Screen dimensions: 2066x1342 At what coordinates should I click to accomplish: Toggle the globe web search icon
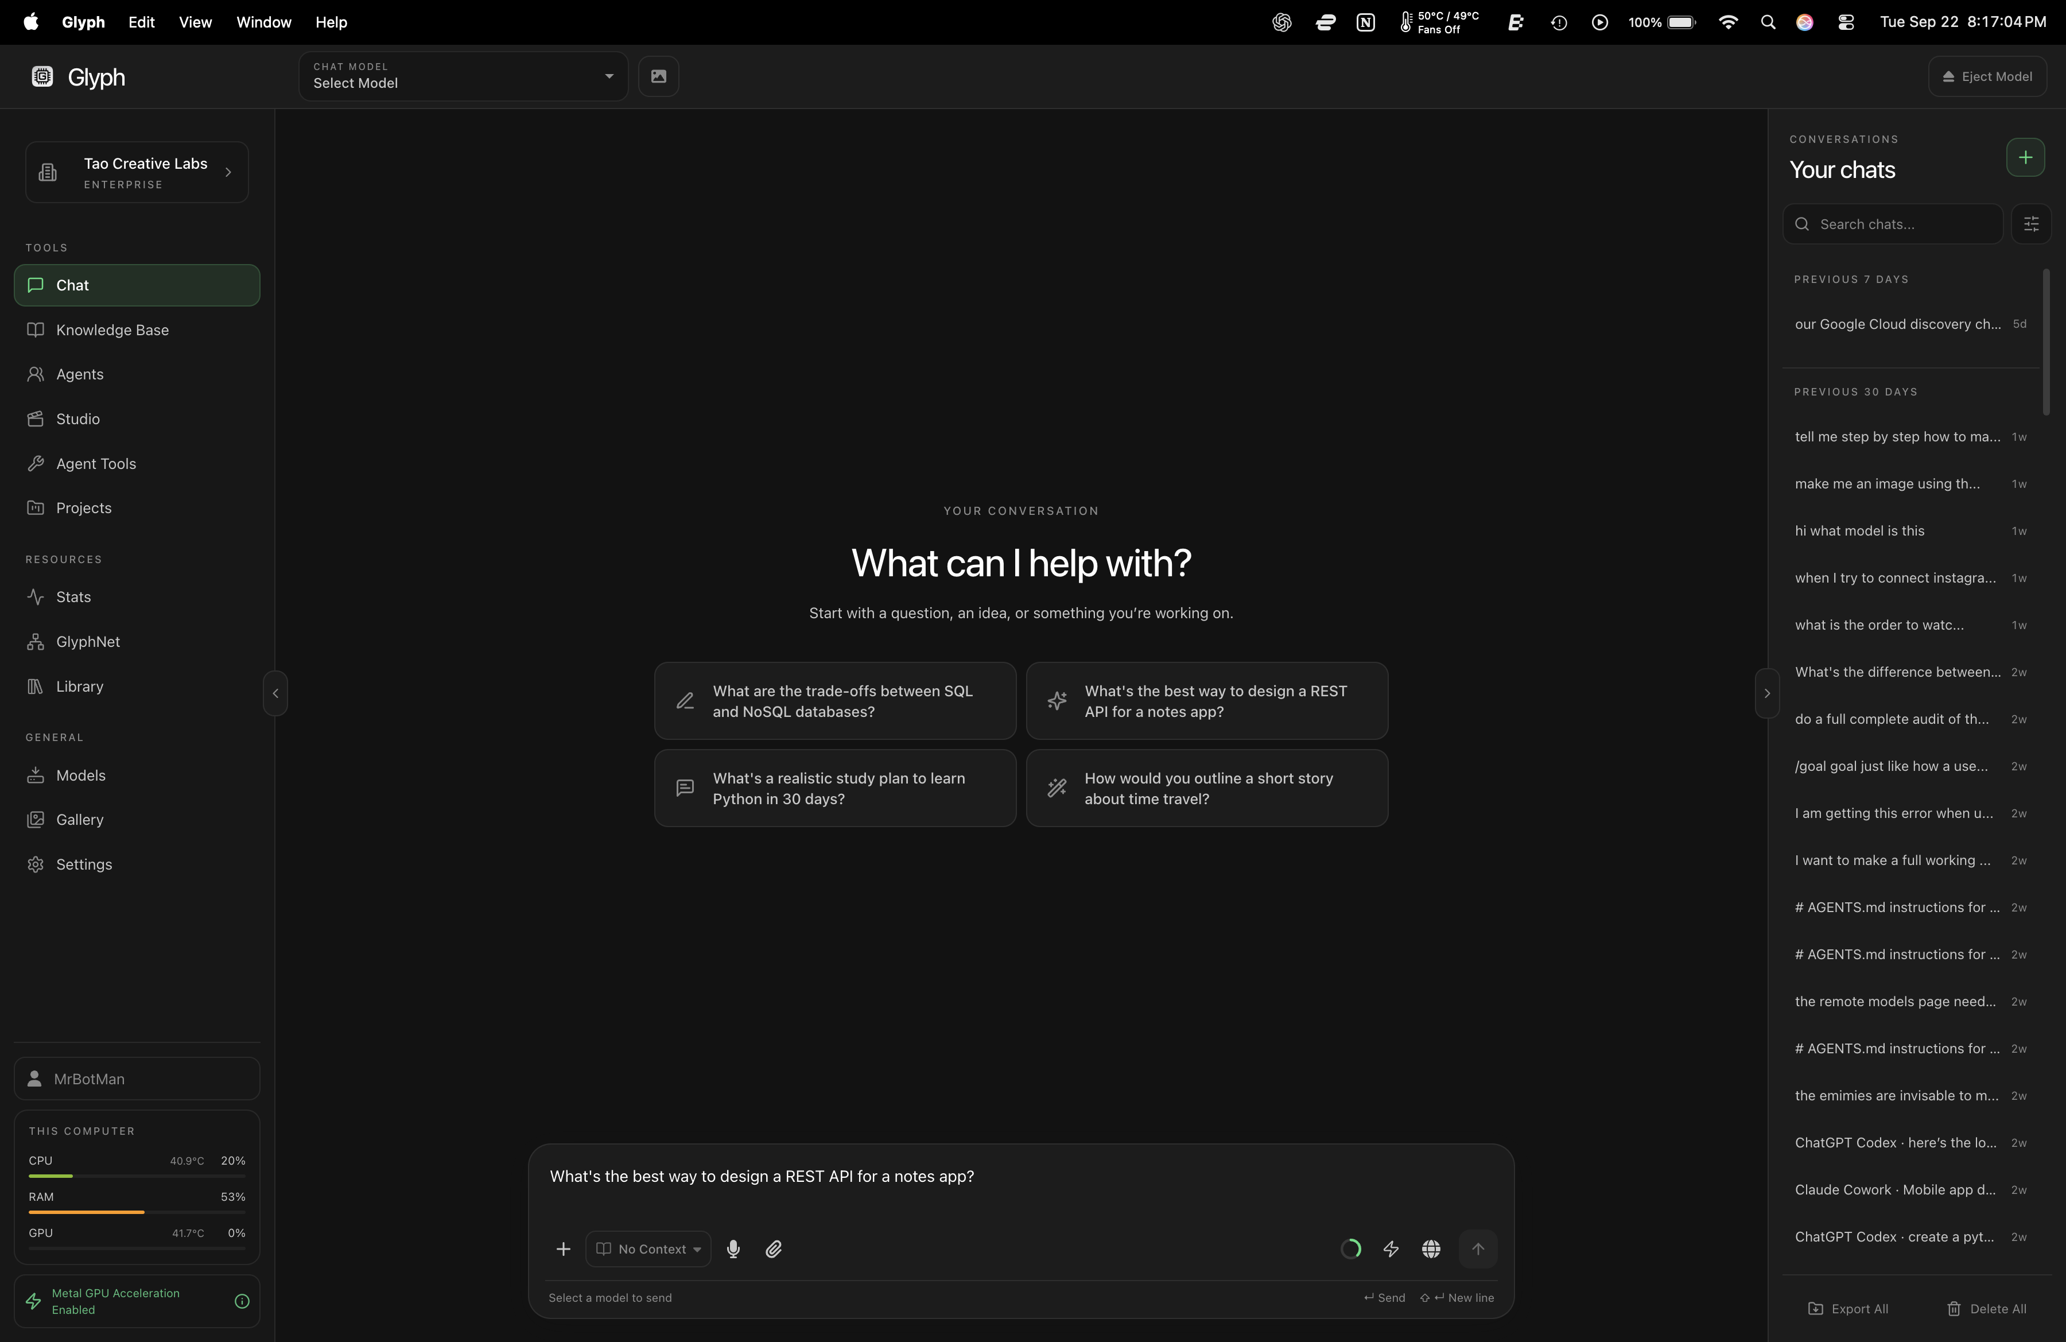pos(1431,1249)
